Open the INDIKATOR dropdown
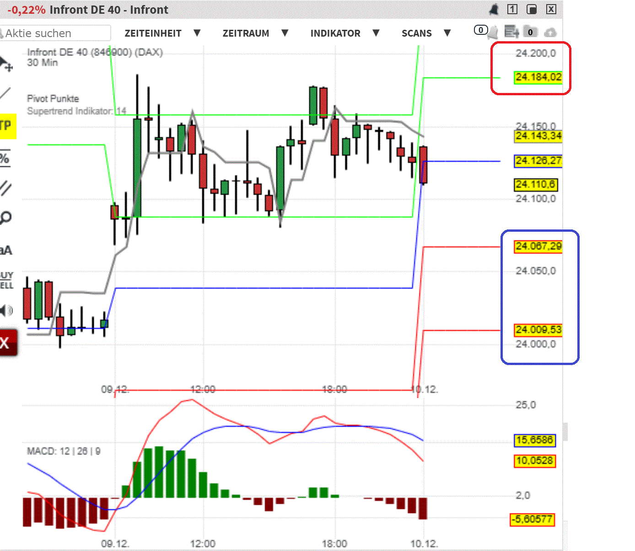The height and width of the screenshot is (551, 635). (344, 33)
